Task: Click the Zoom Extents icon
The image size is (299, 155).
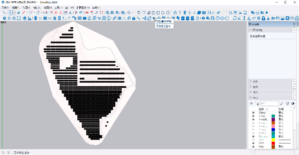Action: [101, 13]
